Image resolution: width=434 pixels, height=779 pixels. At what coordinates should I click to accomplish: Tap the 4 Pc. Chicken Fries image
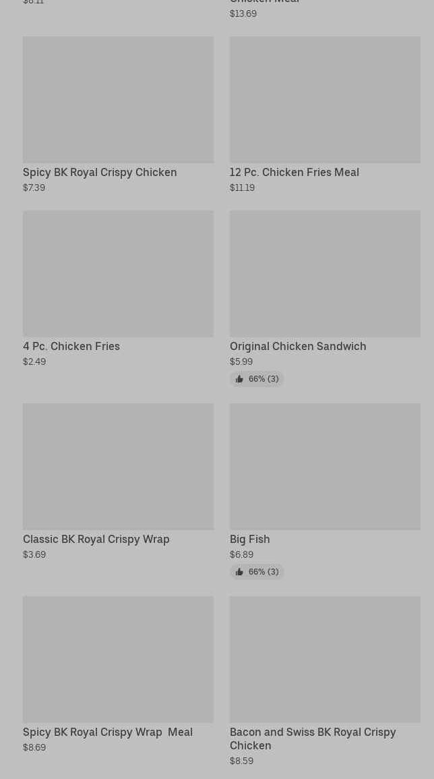click(118, 274)
